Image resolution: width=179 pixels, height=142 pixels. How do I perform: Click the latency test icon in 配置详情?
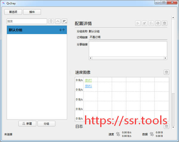[x=158, y=23]
